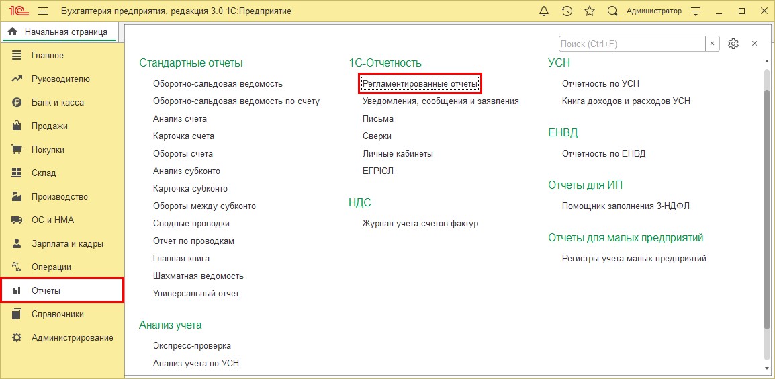Select the Отчеты section
This screenshot has width=775, height=379.
[x=62, y=290]
